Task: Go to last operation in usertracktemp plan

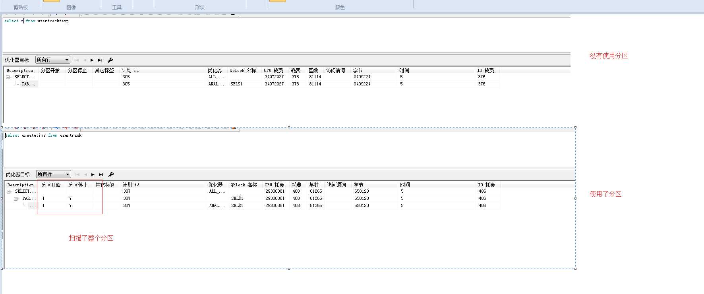Action: [100, 60]
